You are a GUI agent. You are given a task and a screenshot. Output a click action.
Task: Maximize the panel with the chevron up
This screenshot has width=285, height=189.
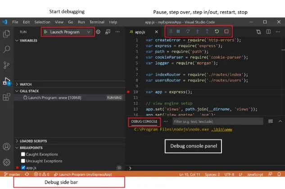tap(280, 121)
